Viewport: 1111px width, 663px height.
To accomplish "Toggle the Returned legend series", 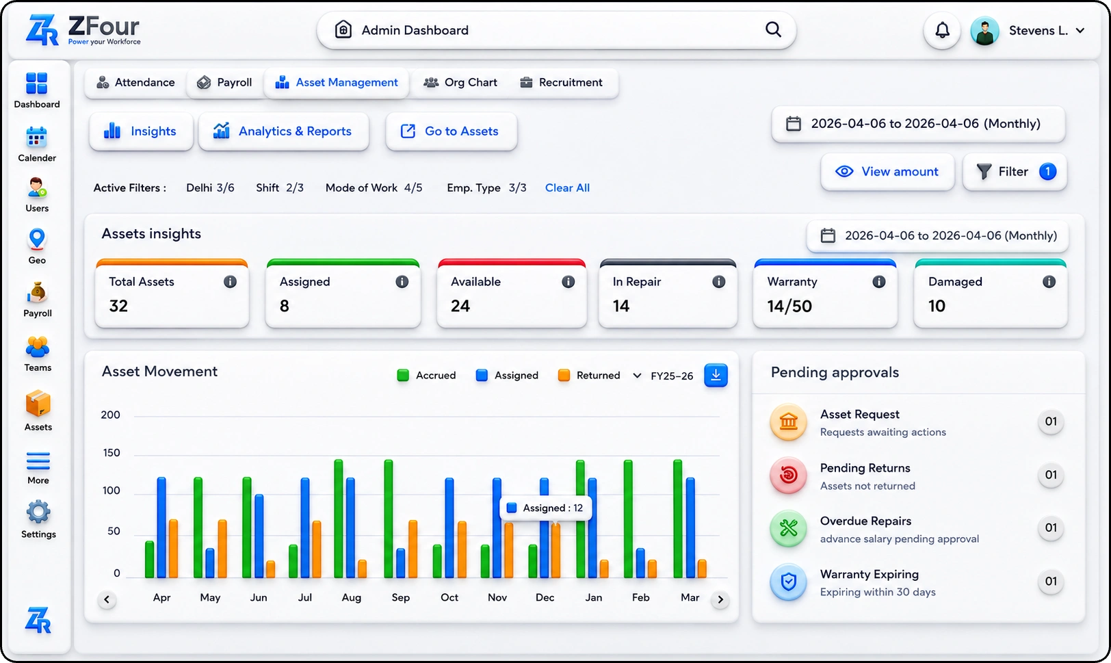I will tap(588, 375).
